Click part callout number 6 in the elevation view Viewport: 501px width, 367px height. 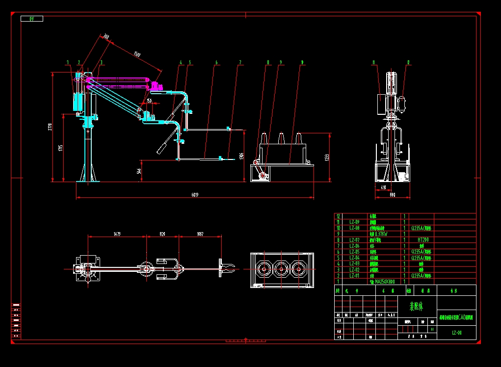[216, 63]
